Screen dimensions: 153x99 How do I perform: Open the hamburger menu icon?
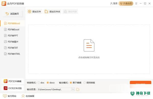click(136, 4)
